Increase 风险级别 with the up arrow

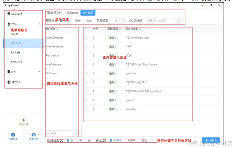click(x=122, y=19)
